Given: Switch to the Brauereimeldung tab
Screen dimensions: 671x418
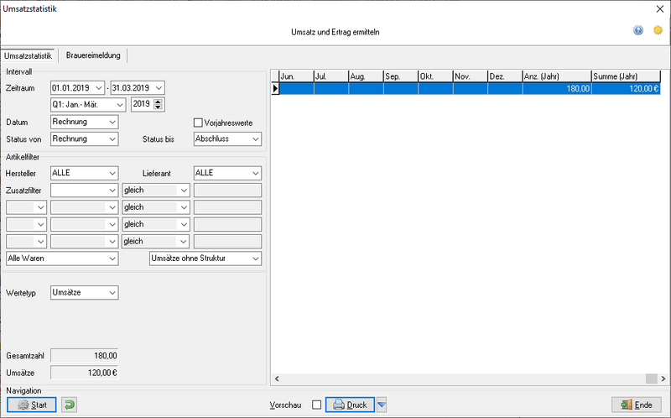Looking at the screenshot, I should point(93,55).
